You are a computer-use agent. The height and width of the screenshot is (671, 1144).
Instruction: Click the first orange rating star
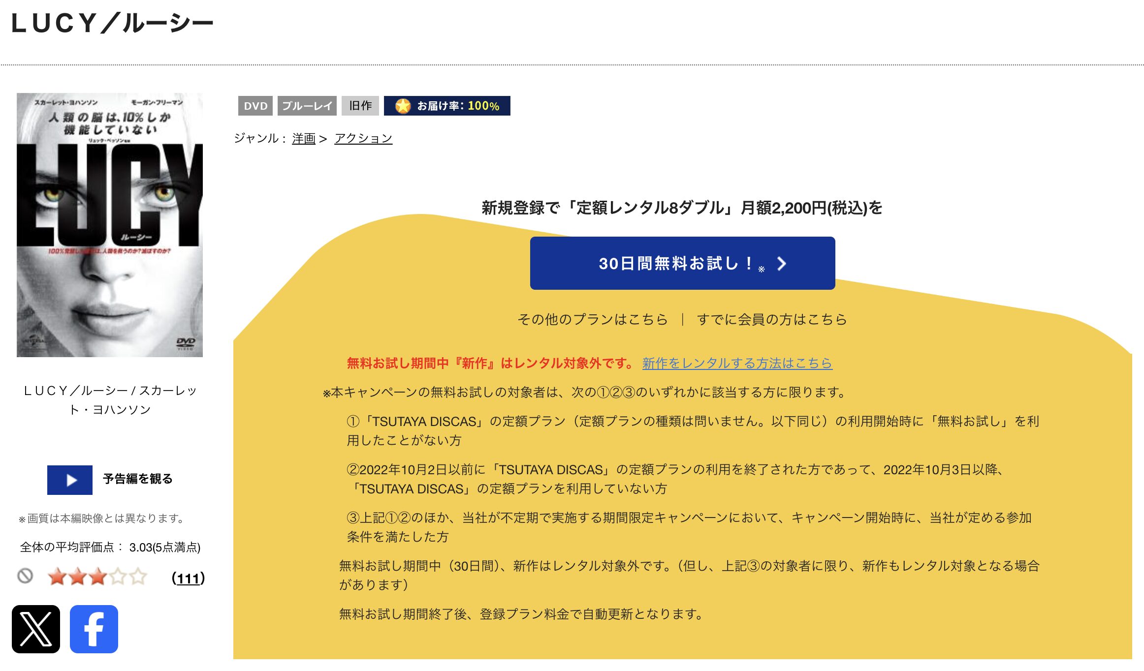[x=57, y=577]
